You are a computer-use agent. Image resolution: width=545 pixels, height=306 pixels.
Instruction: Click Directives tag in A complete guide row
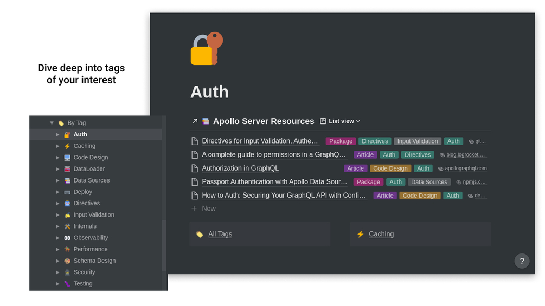pos(418,155)
